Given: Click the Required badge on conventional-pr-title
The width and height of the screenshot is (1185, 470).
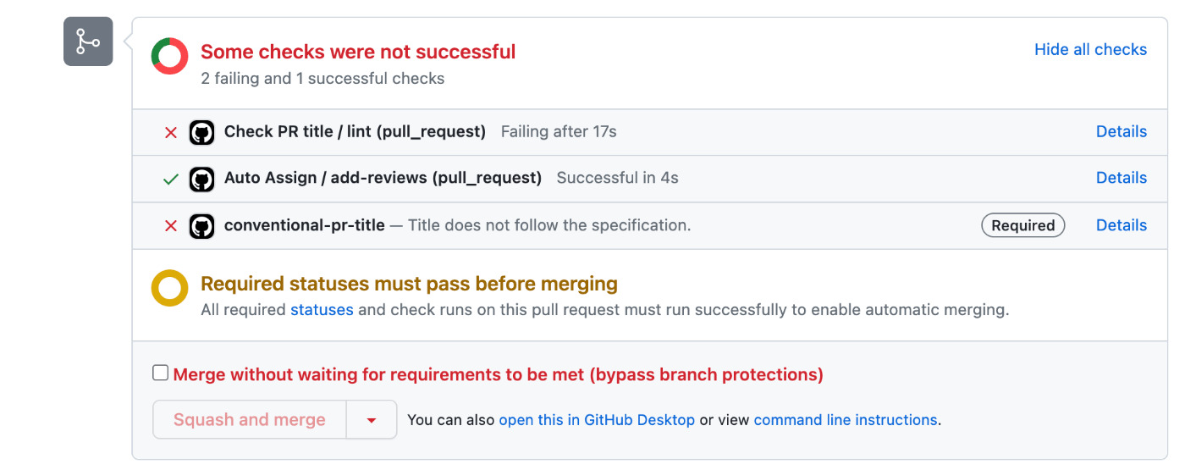Looking at the screenshot, I should (x=1023, y=225).
